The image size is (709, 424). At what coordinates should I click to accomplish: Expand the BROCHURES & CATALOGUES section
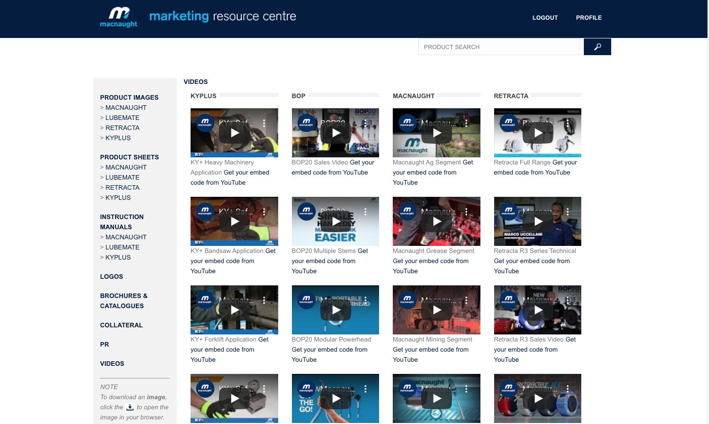click(124, 301)
